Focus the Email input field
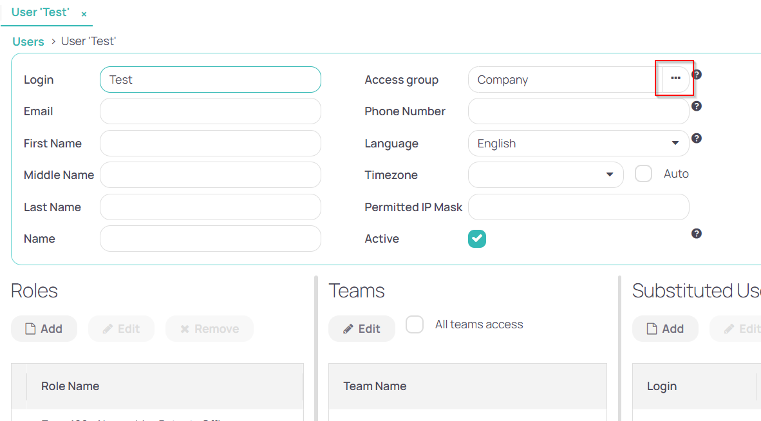Image resolution: width=761 pixels, height=421 pixels. 210,111
